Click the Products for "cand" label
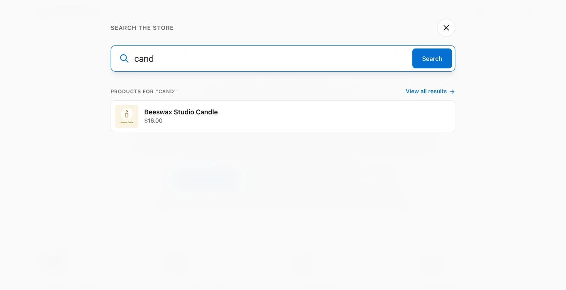The width and height of the screenshot is (566, 290). pos(144,91)
